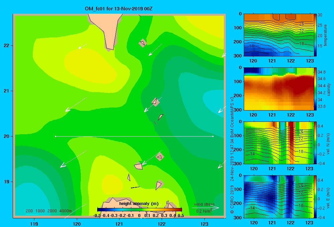Click the title 'OM_fc01 for 13-Nov-2019 00Z'
334x227 pixels.
119,9
